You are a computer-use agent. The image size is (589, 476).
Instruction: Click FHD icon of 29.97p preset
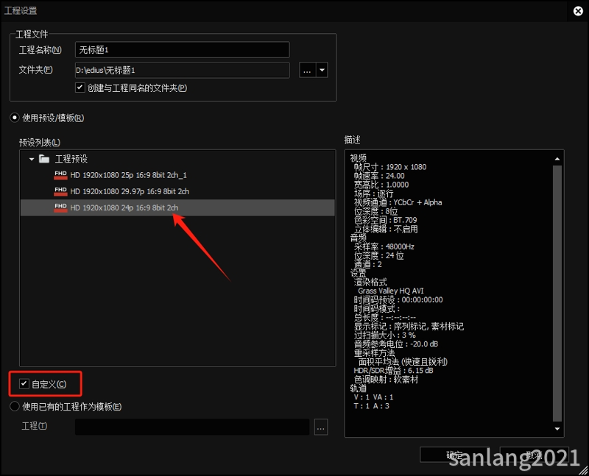pos(60,191)
